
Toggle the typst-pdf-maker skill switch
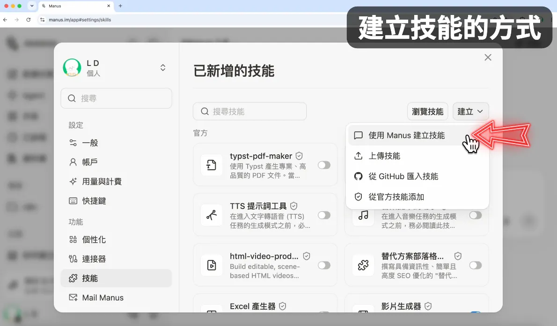(324, 165)
